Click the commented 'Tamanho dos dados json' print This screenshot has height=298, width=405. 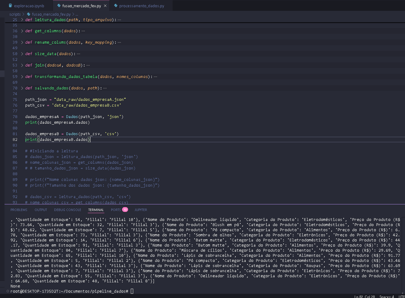coord(92,185)
